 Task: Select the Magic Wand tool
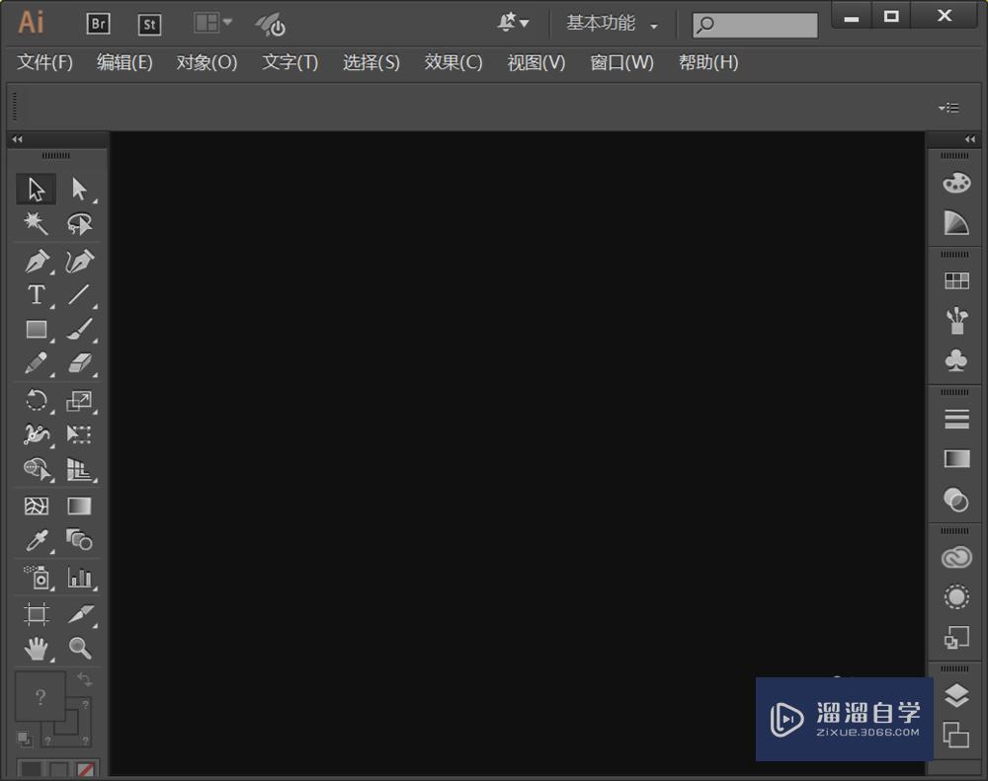[36, 223]
